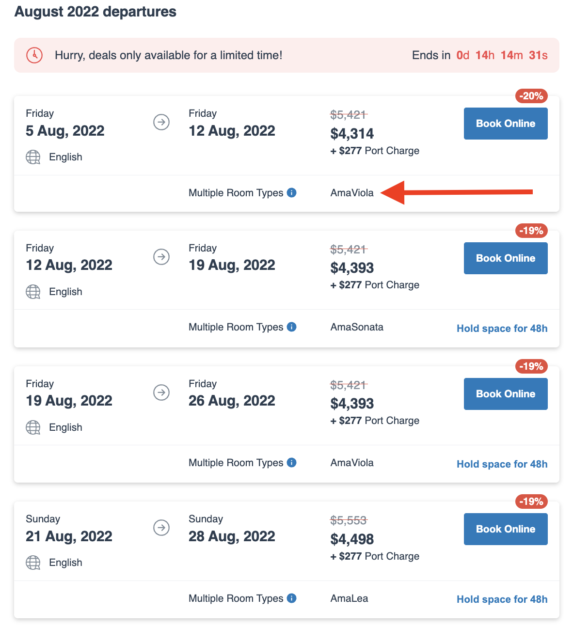
Task: Click the -20% discount badge
Action: tap(531, 96)
